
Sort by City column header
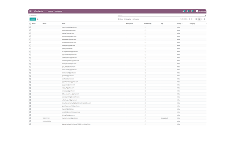click(162, 23)
